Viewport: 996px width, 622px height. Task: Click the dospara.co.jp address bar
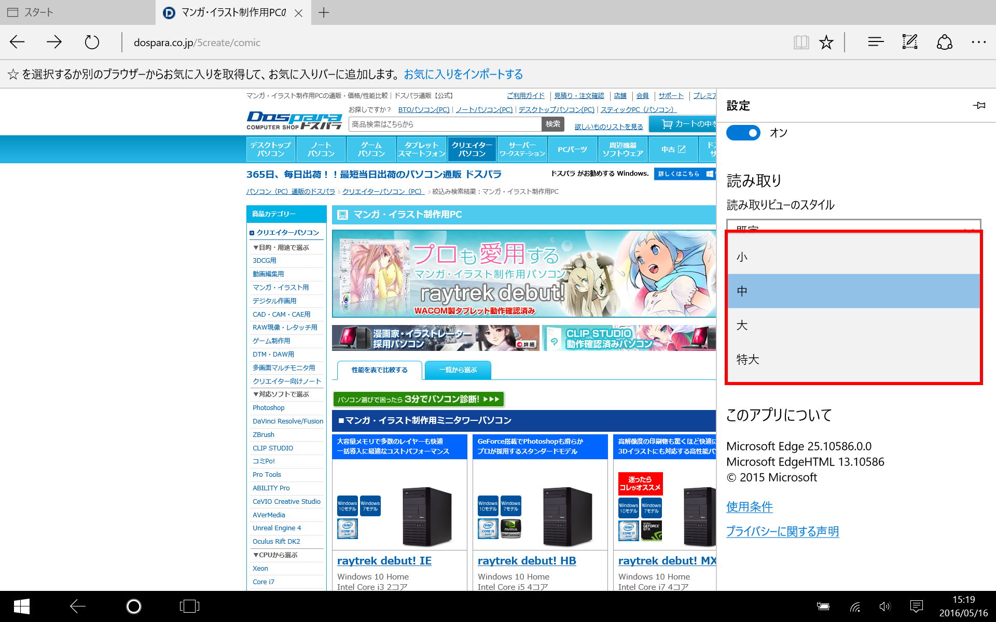197,43
